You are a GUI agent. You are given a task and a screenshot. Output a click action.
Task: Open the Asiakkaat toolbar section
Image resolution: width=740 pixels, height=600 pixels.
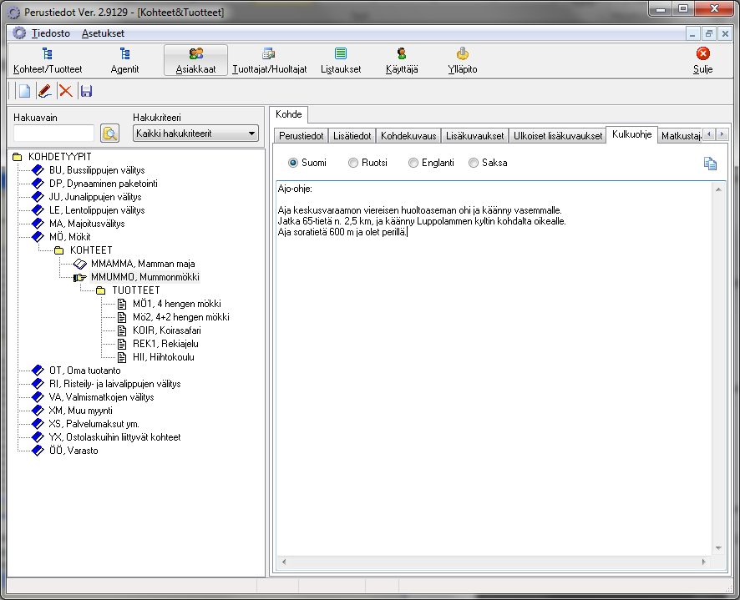(195, 60)
